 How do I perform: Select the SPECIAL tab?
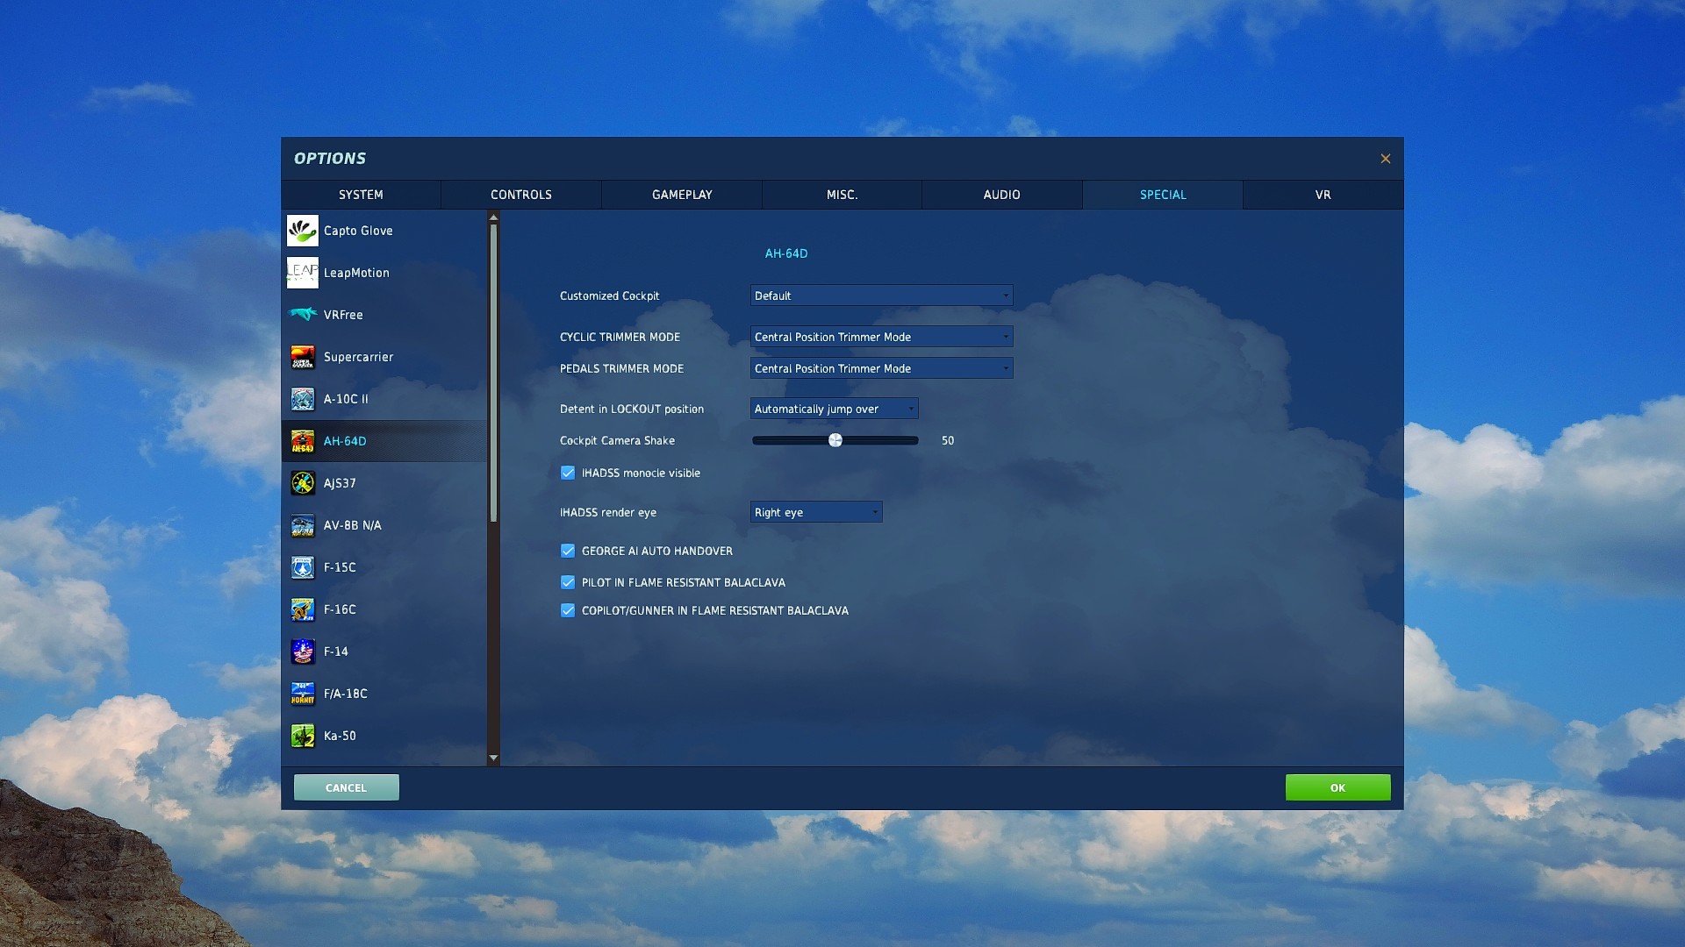click(x=1163, y=195)
